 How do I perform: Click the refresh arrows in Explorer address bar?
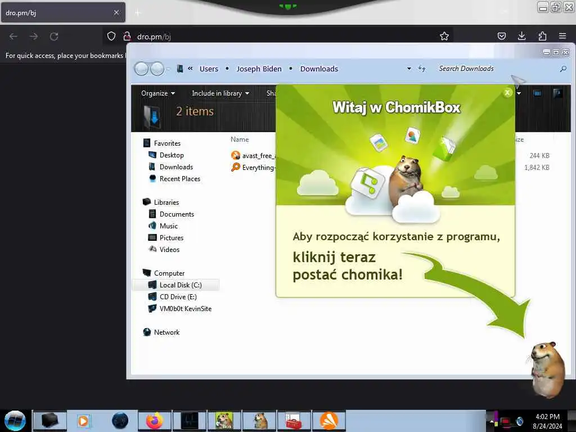coord(422,69)
